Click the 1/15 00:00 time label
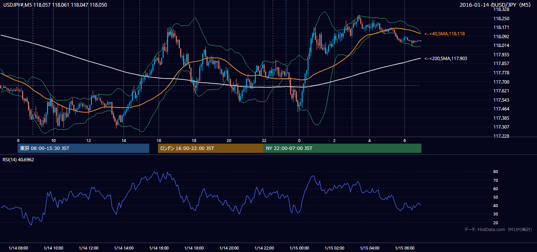Viewport: 537px width, 252px height. tap(299, 248)
